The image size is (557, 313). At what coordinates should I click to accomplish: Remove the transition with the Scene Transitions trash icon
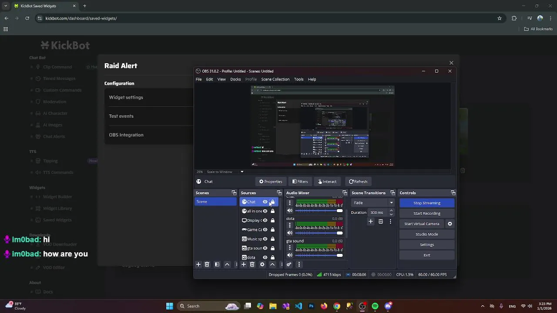[x=381, y=222]
